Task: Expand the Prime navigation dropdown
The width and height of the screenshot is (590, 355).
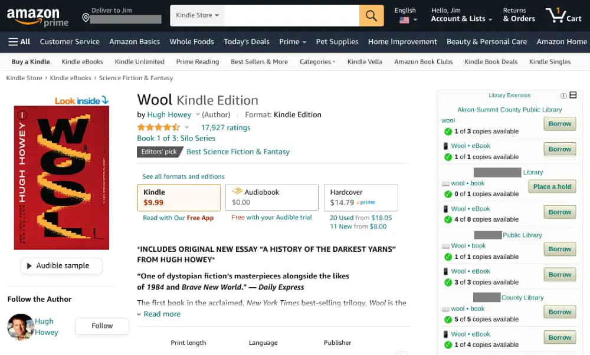Action: click(293, 42)
